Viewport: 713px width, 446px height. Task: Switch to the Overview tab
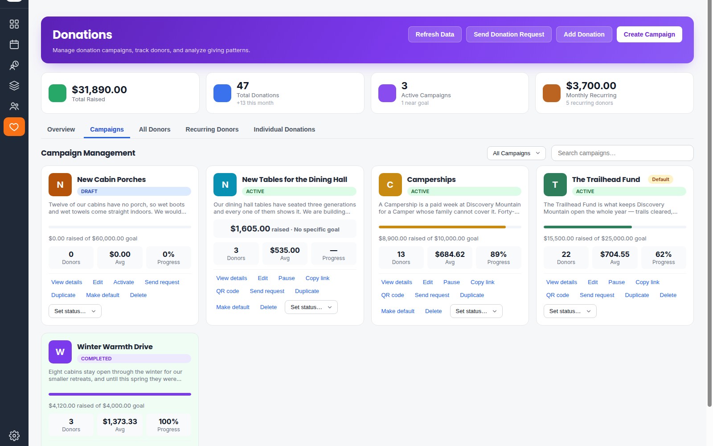(61, 129)
